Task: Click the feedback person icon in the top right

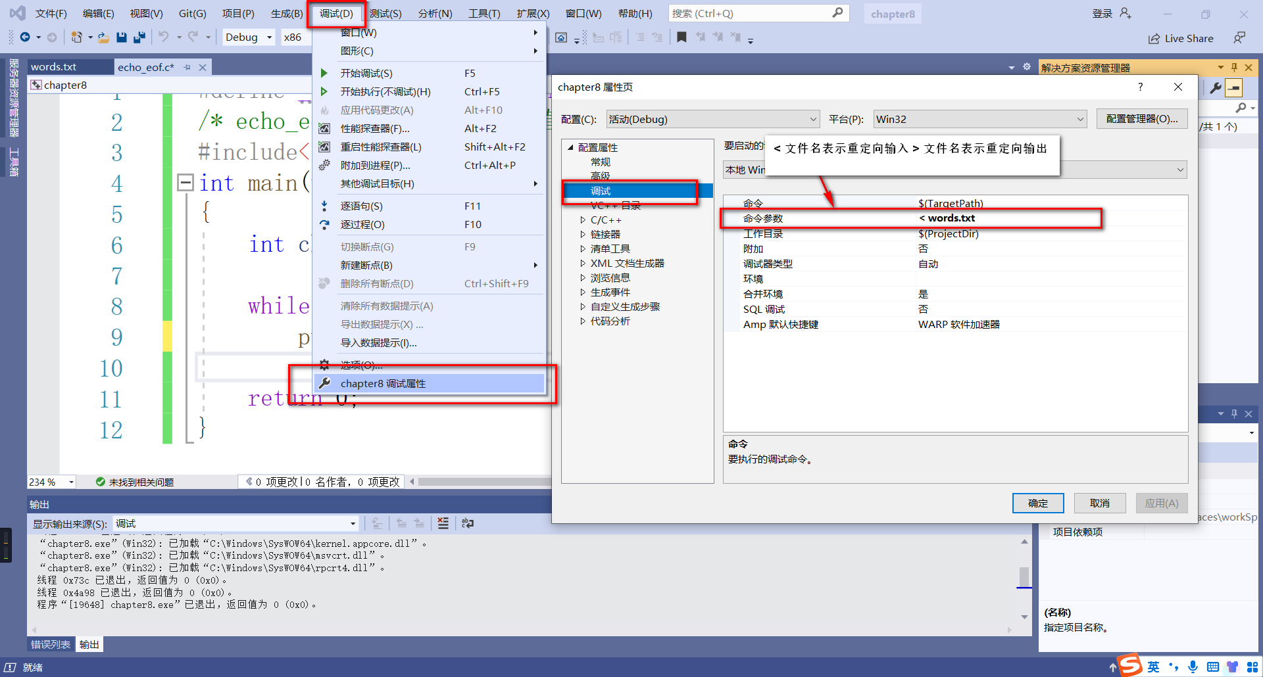Action: (x=1239, y=38)
